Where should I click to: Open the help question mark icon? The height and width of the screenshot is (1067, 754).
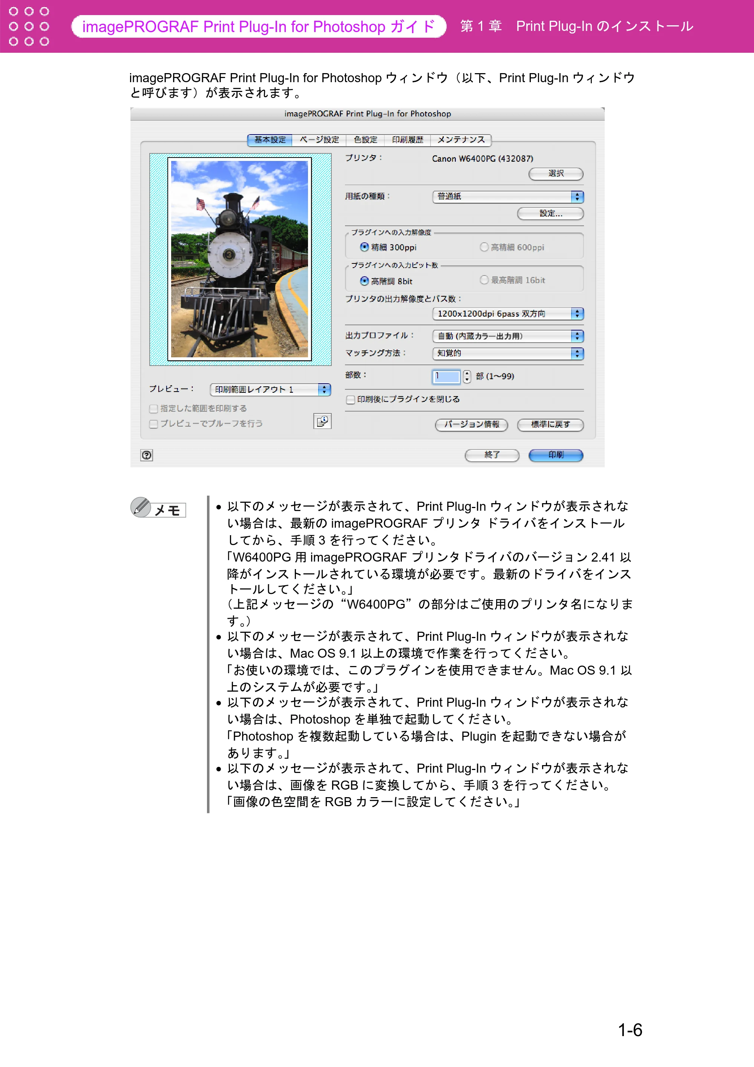coord(146,455)
